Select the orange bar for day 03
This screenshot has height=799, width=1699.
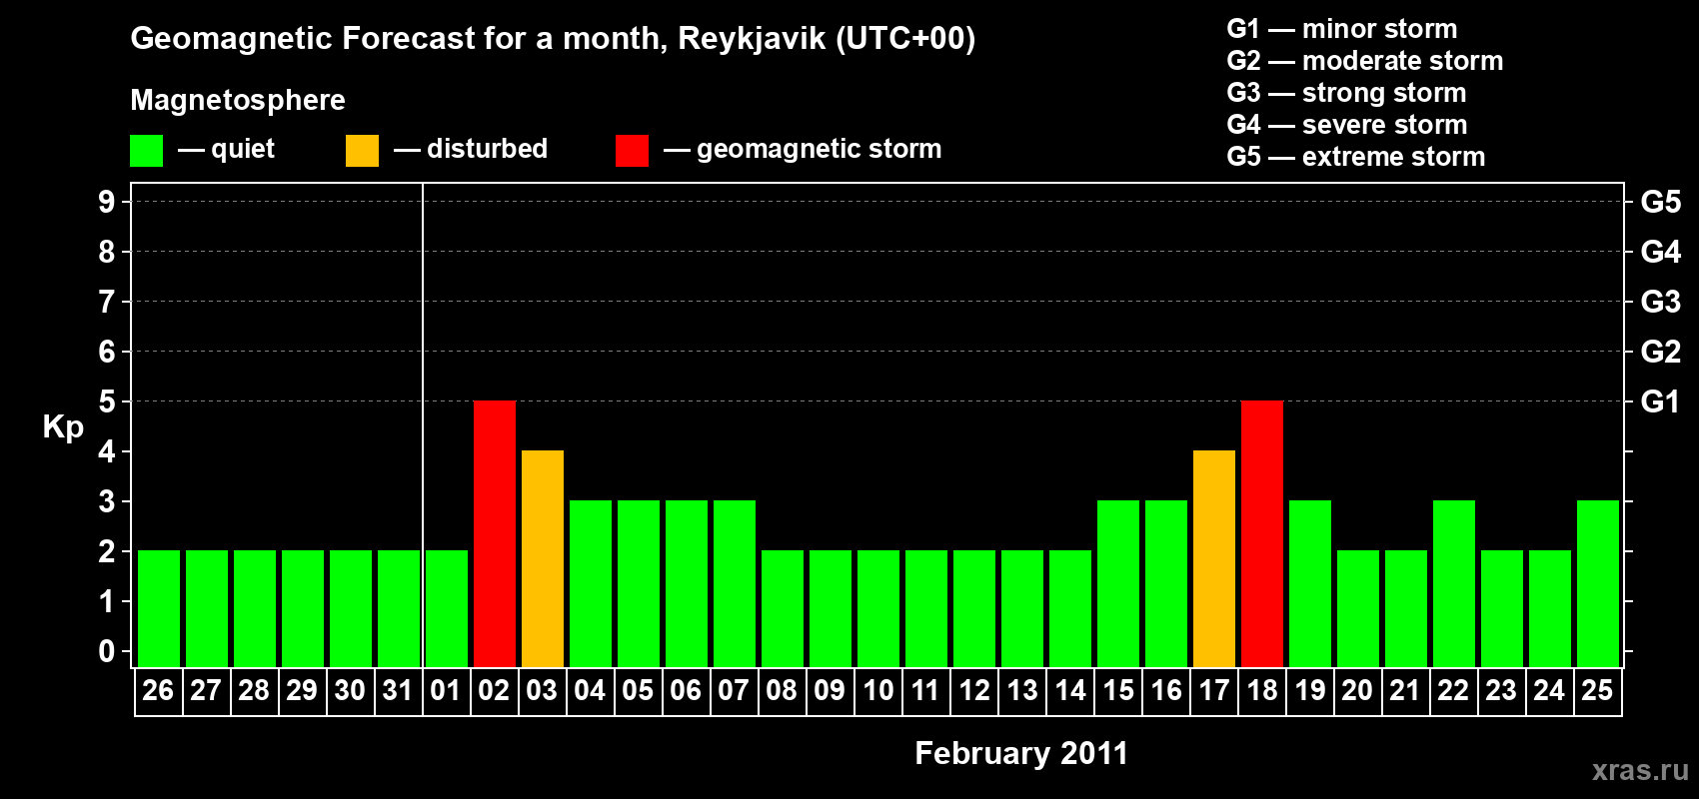click(x=543, y=558)
